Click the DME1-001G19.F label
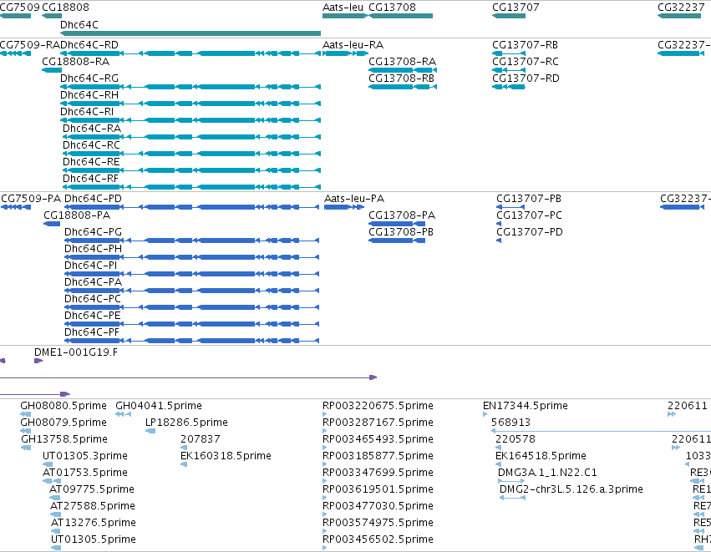This screenshot has width=711, height=552. (x=76, y=352)
